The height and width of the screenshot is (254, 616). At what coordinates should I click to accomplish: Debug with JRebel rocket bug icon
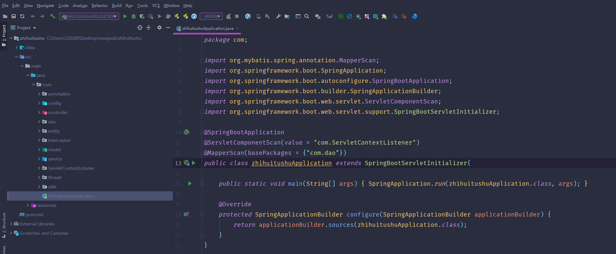[185, 16]
